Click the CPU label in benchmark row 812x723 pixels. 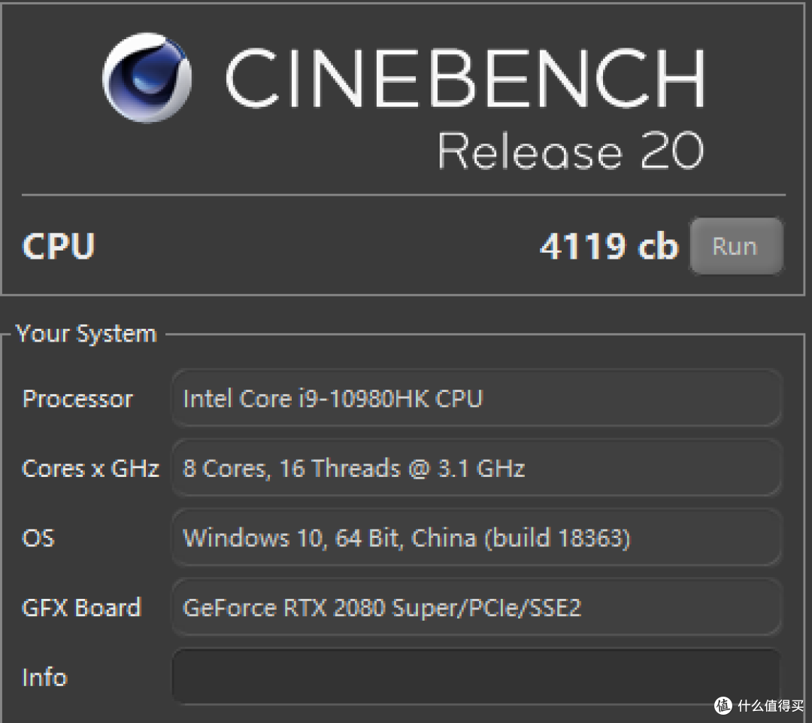59,246
